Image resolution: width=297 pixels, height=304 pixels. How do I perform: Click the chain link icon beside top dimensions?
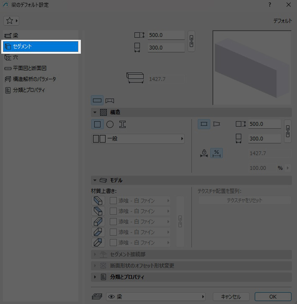tap(191, 41)
